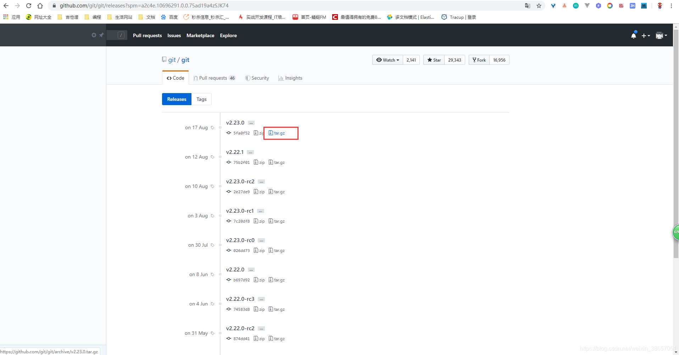This screenshot has height=355, width=679.
Task: Switch to the Insights tab
Action: tap(290, 78)
